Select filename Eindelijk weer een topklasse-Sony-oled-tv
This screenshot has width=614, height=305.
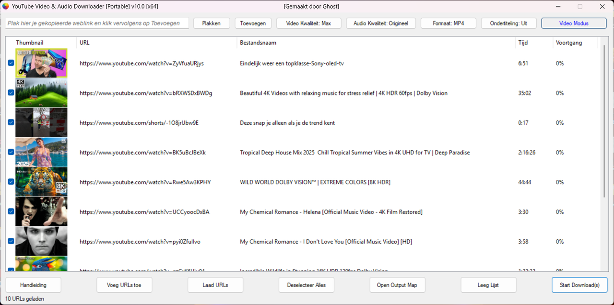click(292, 63)
